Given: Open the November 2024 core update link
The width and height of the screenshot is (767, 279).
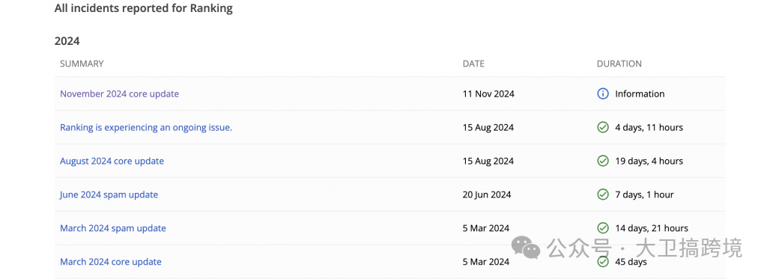Looking at the screenshot, I should (x=119, y=93).
